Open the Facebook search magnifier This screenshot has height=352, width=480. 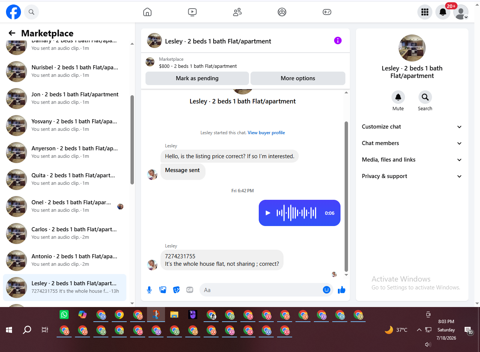coord(31,12)
